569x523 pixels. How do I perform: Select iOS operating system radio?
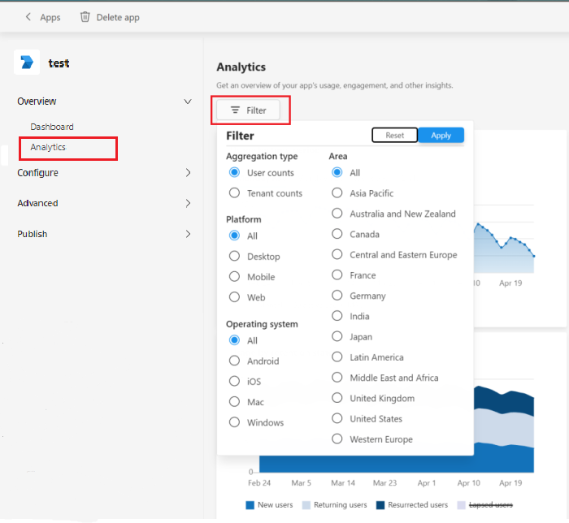tap(234, 381)
